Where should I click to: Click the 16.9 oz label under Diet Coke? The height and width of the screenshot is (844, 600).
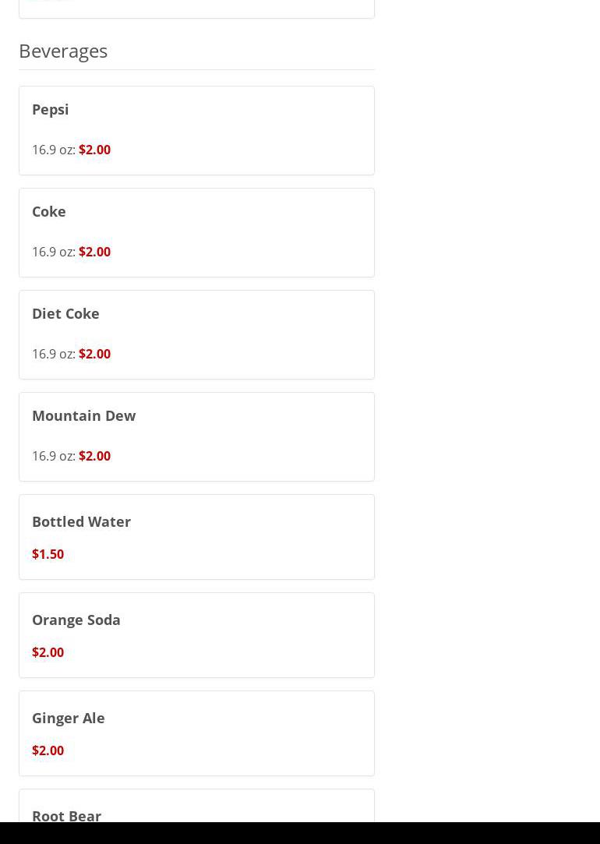coord(53,354)
